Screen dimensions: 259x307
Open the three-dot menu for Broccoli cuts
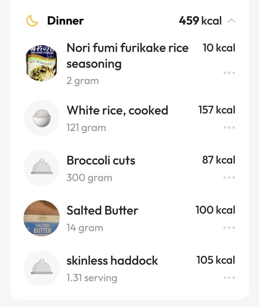point(229,178)
